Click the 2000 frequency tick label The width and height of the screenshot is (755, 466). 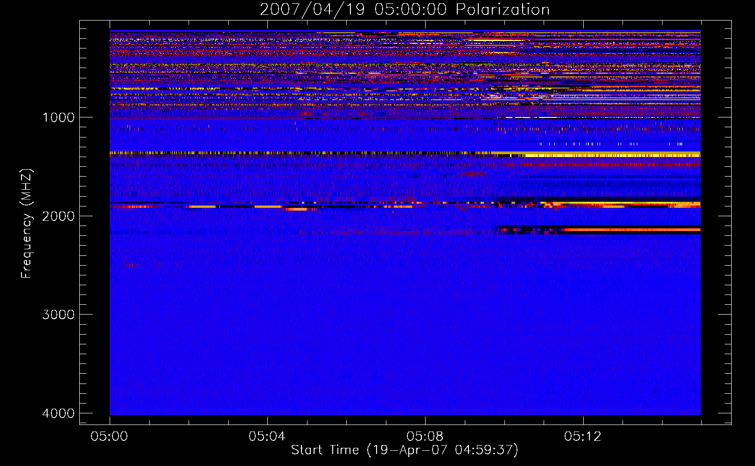pos(58,216)
